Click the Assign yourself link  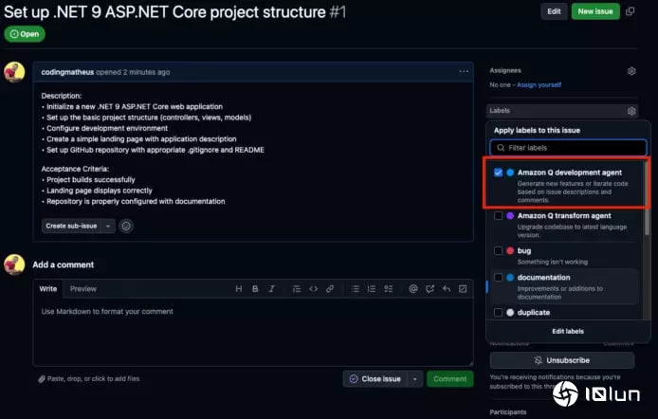(539, 84)
